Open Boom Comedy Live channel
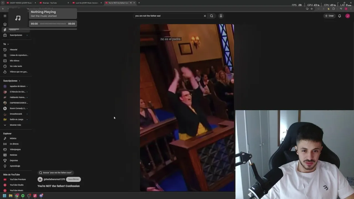 pos(16,108)
